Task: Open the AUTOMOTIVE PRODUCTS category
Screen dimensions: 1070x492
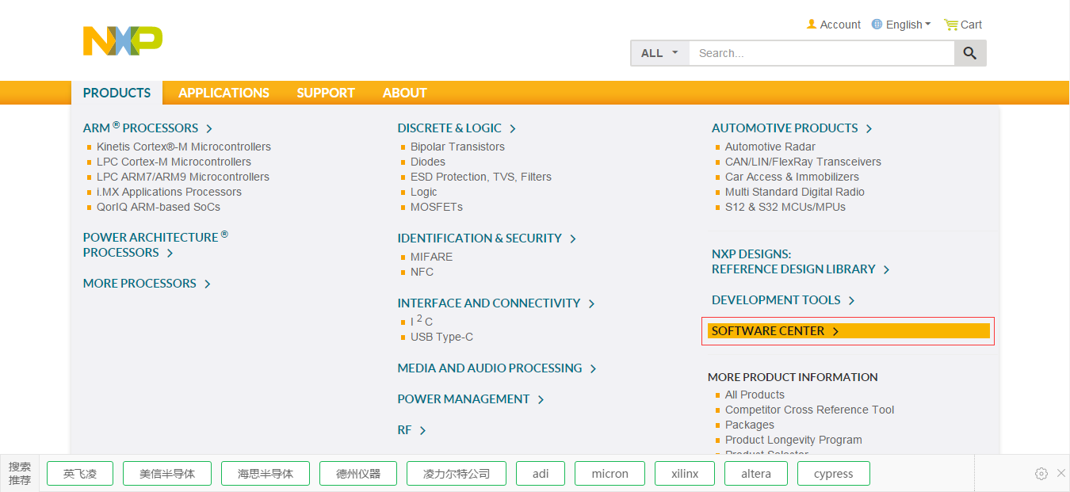Action: 792,128
